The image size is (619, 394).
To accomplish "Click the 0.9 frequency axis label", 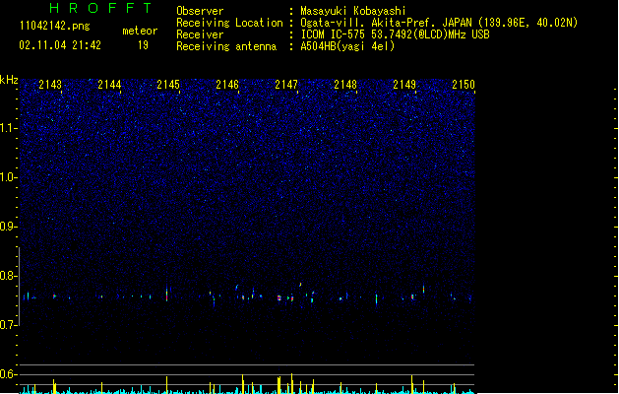I will tap(8, 226).
